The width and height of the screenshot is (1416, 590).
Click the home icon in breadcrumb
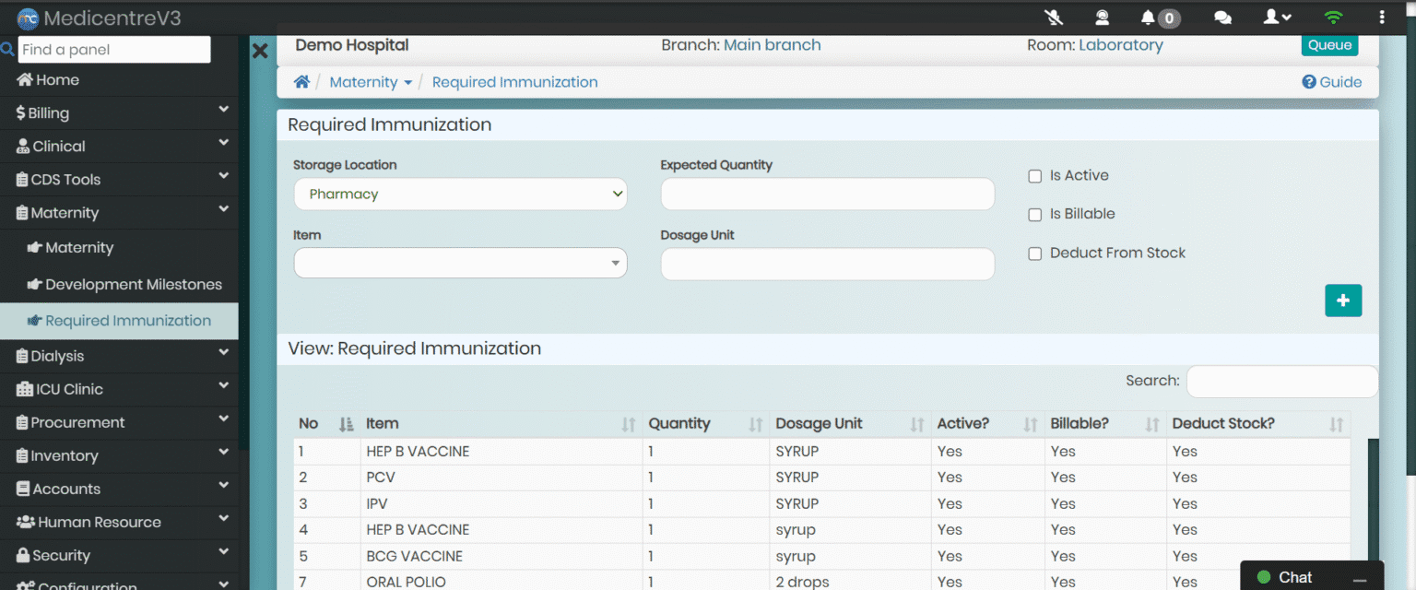point(301,82)
